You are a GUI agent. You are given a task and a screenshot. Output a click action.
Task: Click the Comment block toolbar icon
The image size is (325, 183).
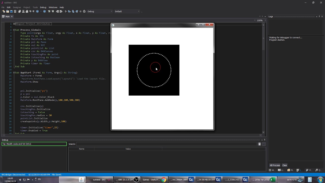pyautogui.click(x=49, y=11)
